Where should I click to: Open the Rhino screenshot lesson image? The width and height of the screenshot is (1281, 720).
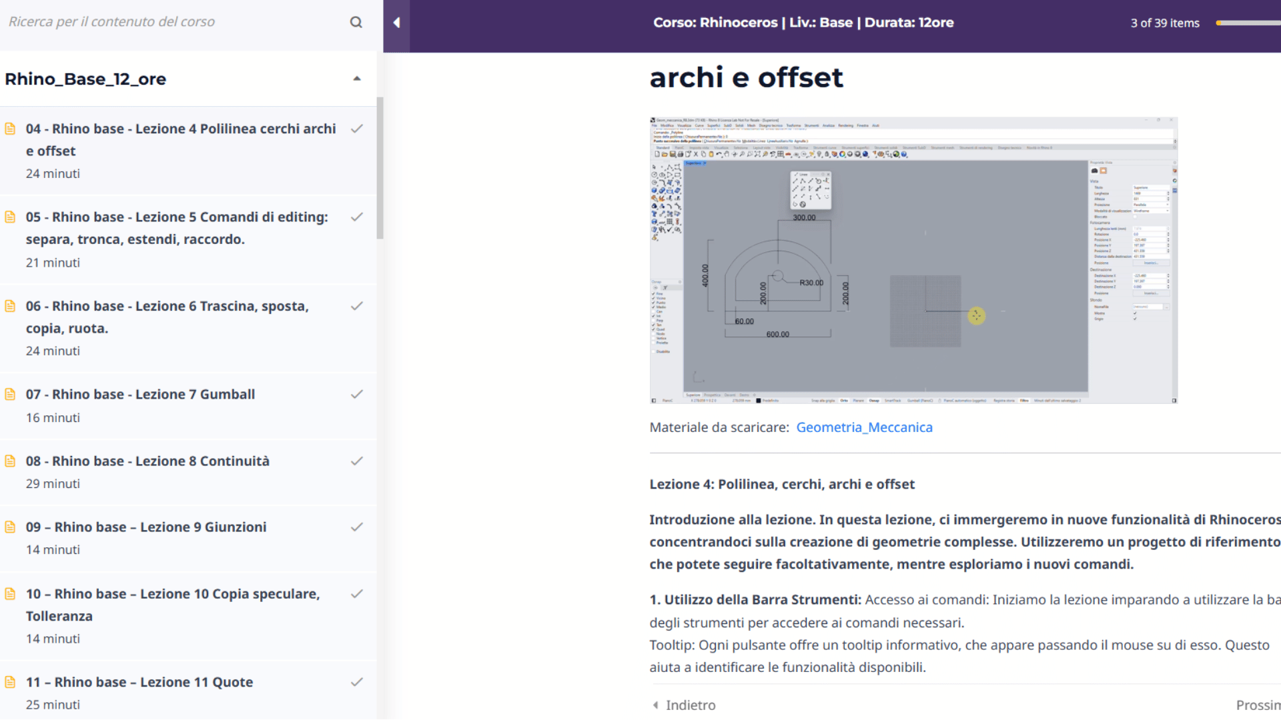point(913,261)
